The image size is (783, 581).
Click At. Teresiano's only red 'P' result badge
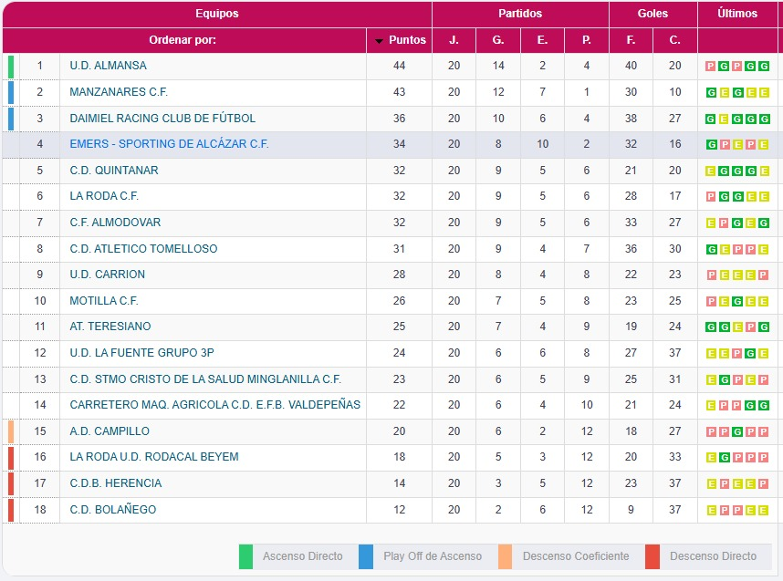pos(753,327)
